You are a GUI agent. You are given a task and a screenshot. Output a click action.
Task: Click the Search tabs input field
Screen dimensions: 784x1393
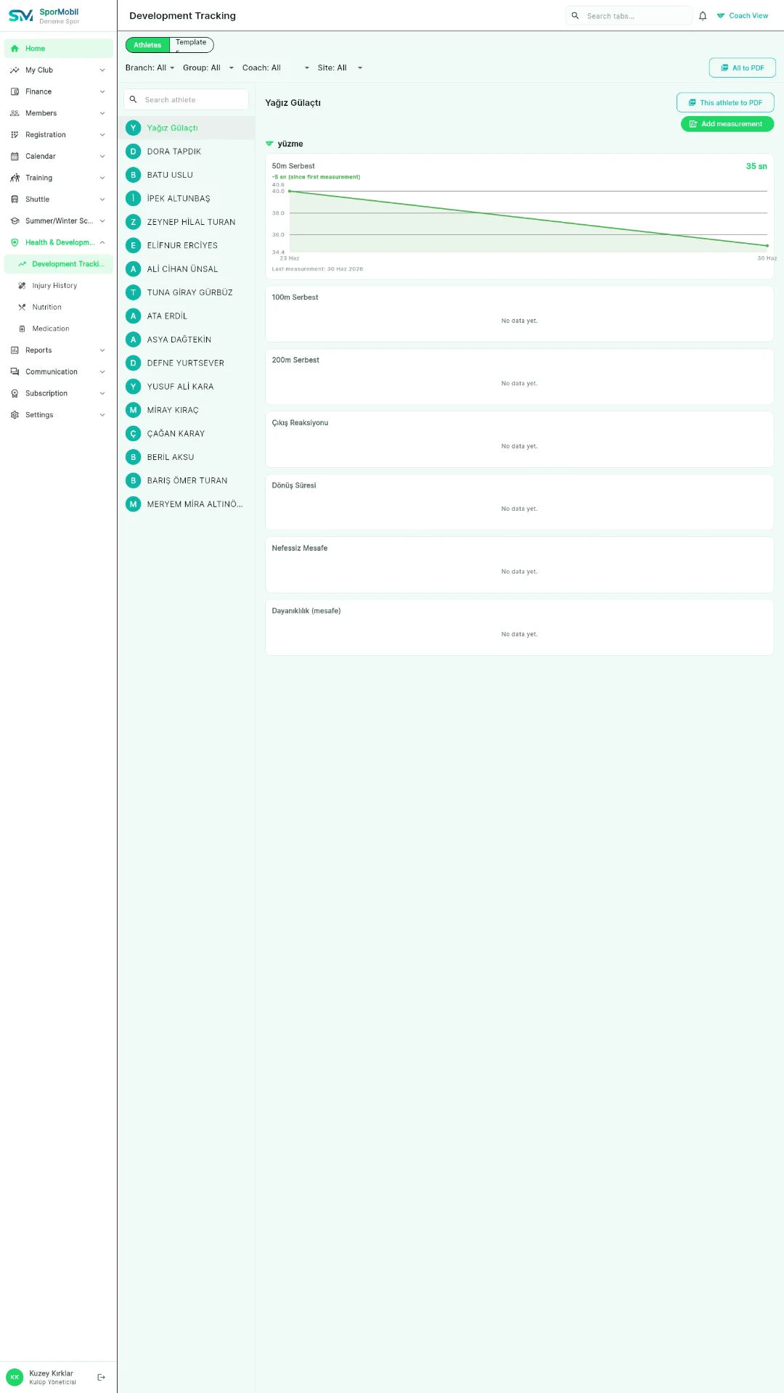[x=629, y=16]
